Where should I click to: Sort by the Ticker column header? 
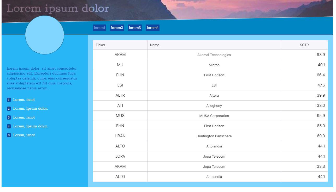click(120, 45)
